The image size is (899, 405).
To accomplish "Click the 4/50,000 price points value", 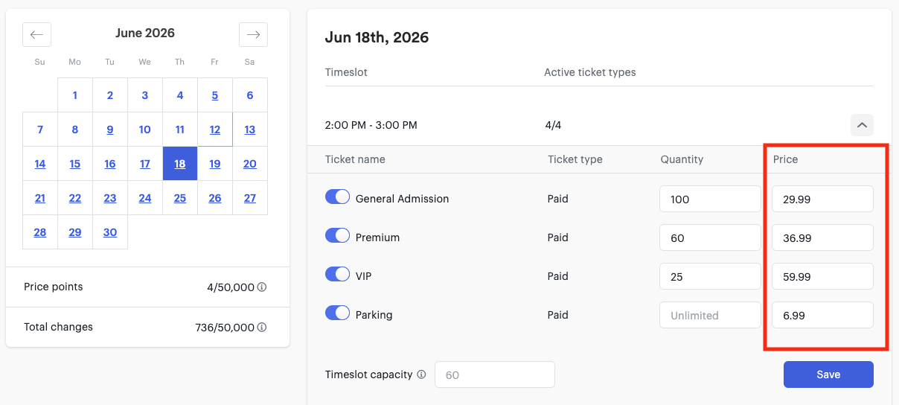I will click(231, 287).
